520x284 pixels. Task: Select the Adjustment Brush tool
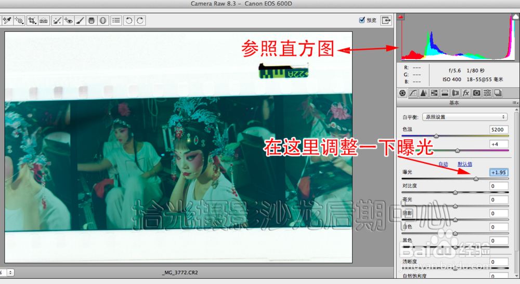point(80,21)
